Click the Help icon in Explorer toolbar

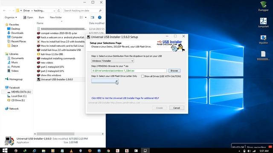click(99, 17)
